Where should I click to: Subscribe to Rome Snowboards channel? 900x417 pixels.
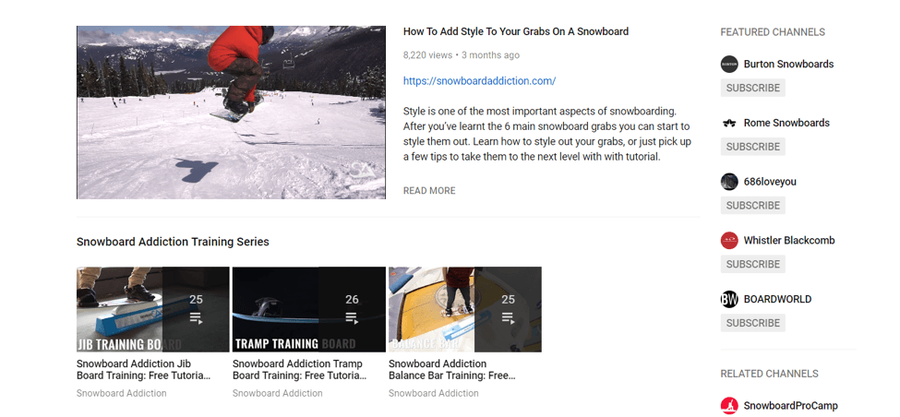point(752,147)
